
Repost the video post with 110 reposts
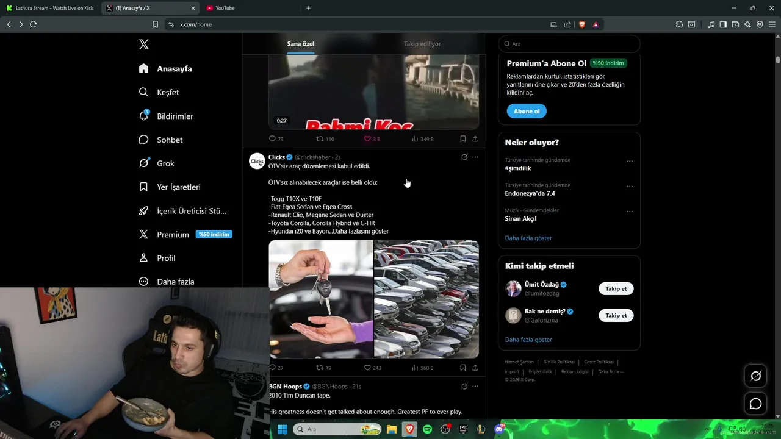(x=325, y=139)
